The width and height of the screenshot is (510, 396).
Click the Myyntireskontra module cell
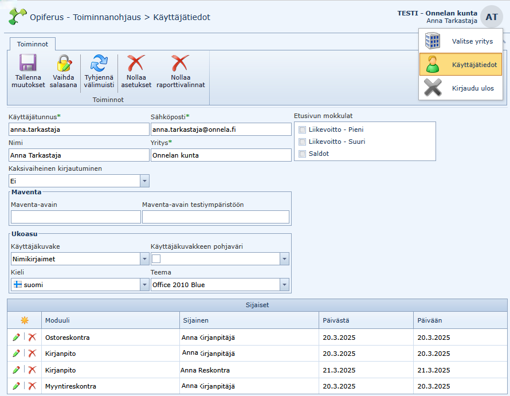click(x=111, y=386)
